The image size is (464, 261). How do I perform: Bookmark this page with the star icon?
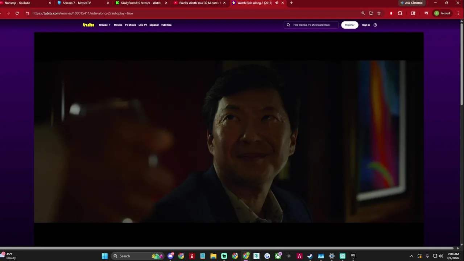click(x=379, y=13)
